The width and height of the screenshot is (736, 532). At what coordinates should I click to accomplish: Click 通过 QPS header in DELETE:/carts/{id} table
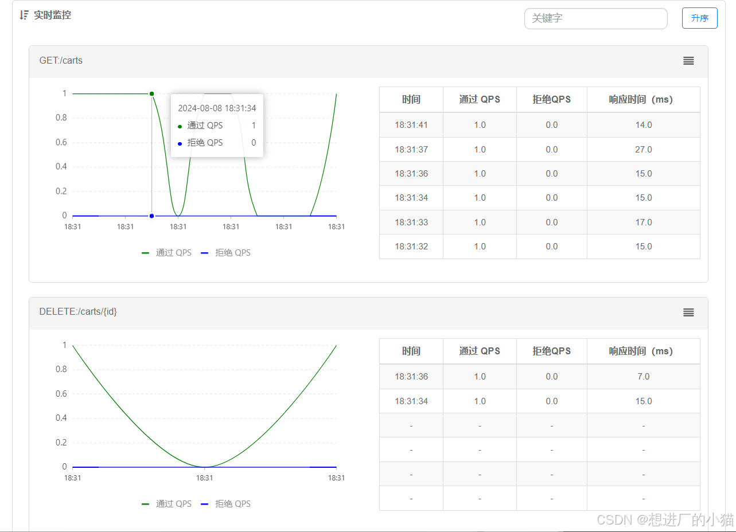pyautogui.click(x=480, y=351)
